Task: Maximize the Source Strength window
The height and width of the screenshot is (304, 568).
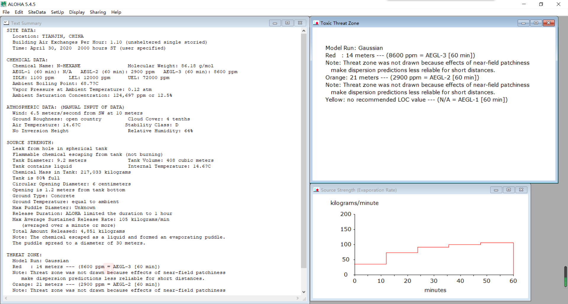Action: click(509, 190)
